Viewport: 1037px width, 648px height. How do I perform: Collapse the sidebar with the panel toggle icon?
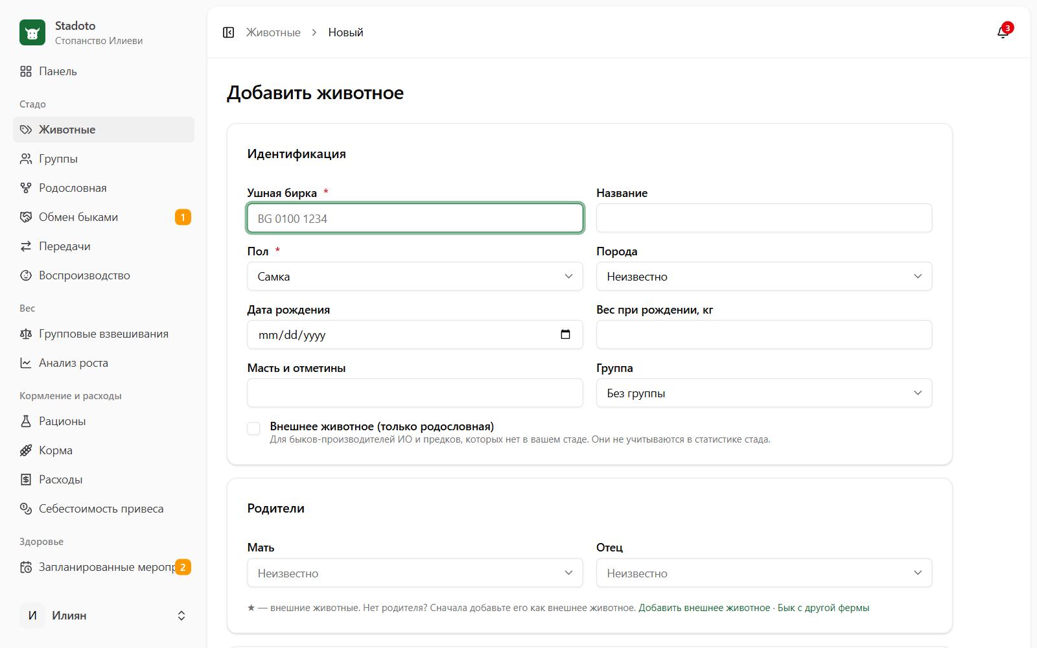(228, 32)
